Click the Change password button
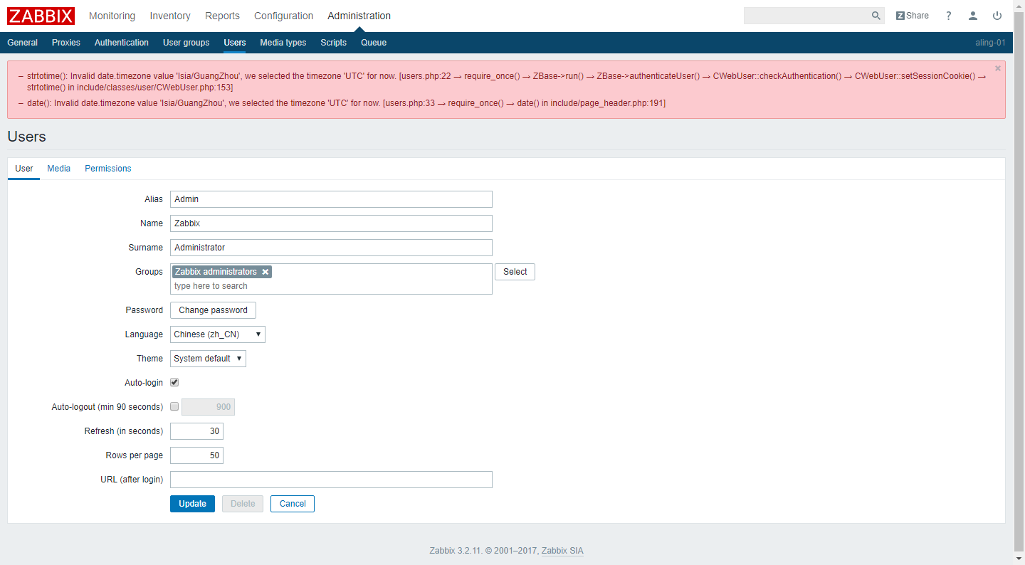 tap(213, 310)
